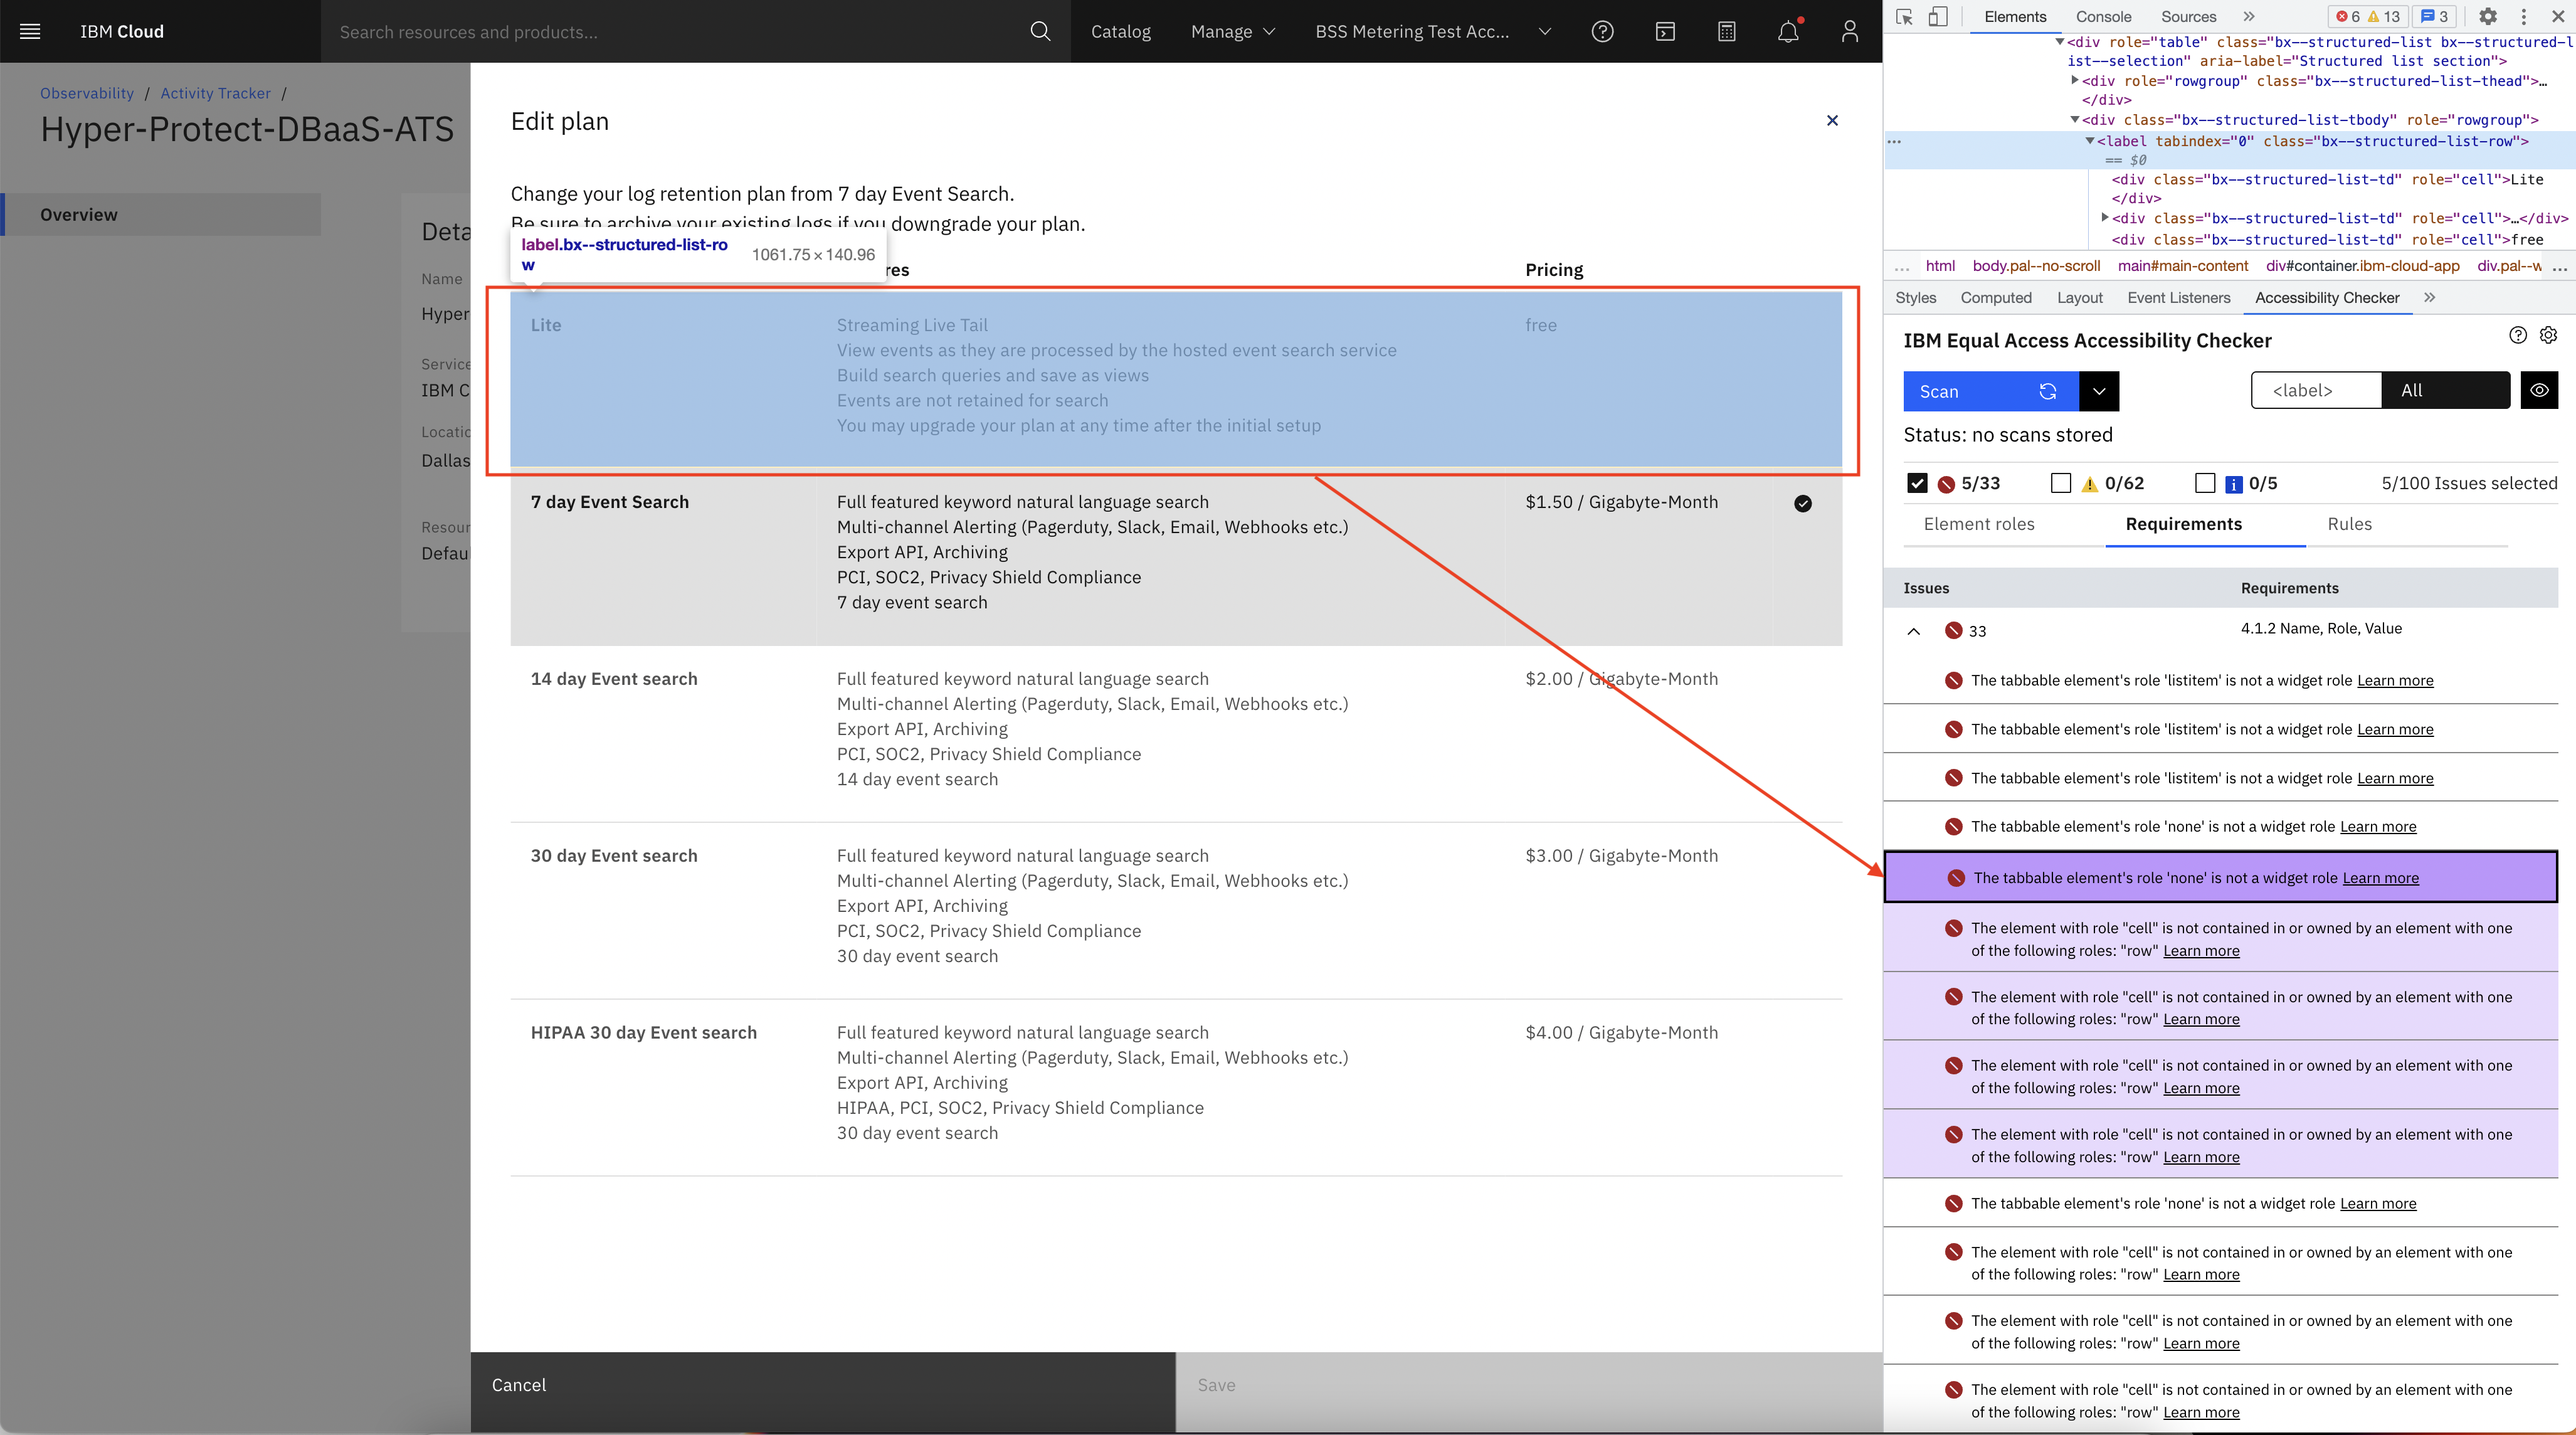2576x1435 pixels.
Task: Open the BSS Metering account switcher dropdown
Action: tap(1544, 31)
